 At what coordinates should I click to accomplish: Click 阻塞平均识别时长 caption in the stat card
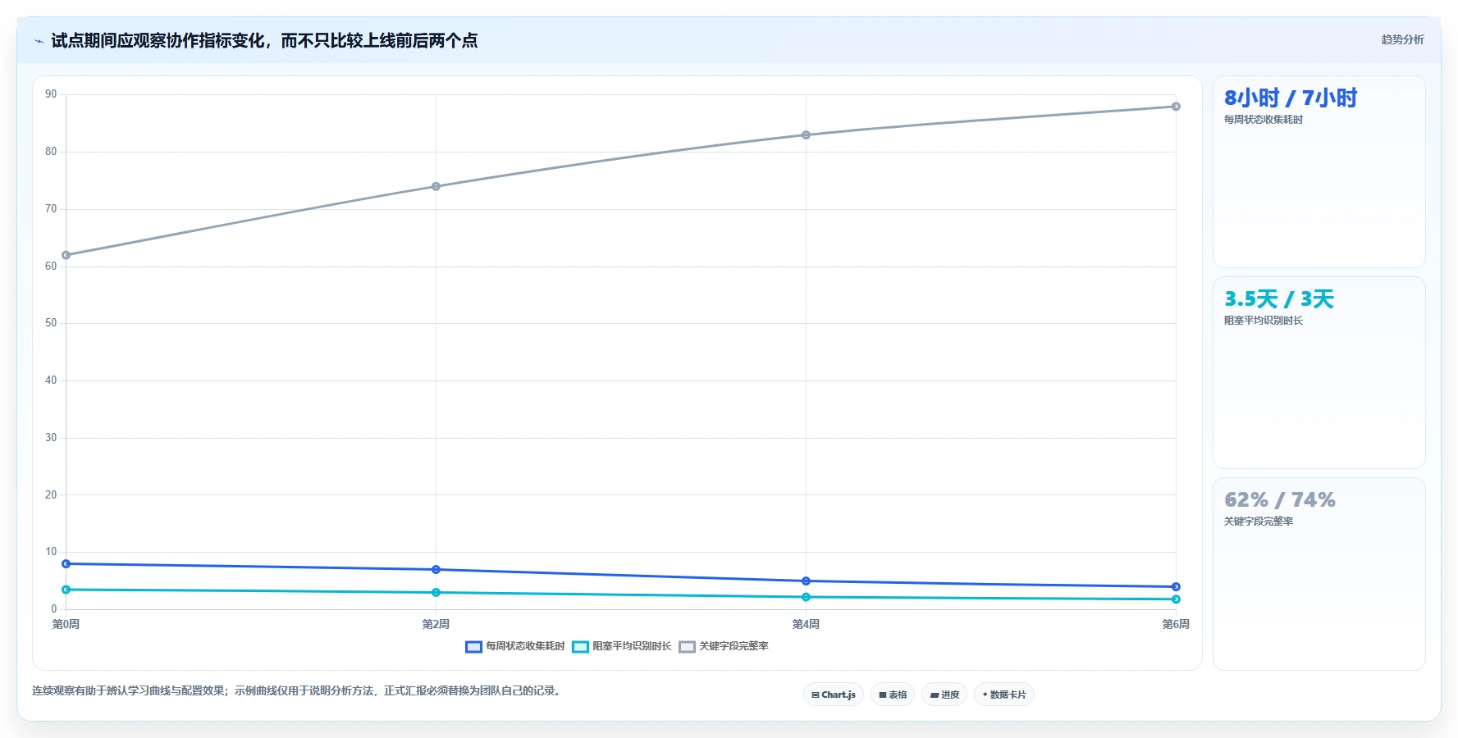(1264, 321)
